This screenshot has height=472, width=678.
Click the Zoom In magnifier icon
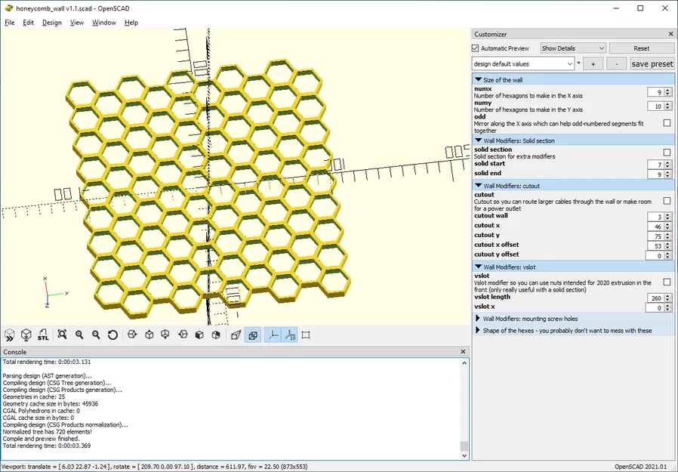pyautogui.click(x=79, y=335)
